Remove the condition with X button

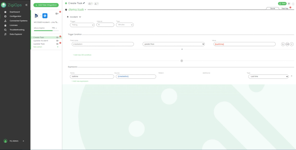pyautogui.click(x=292, y=44)
